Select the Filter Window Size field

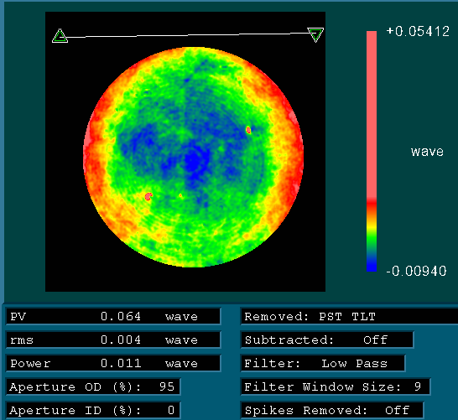click(x=336, y=386)
